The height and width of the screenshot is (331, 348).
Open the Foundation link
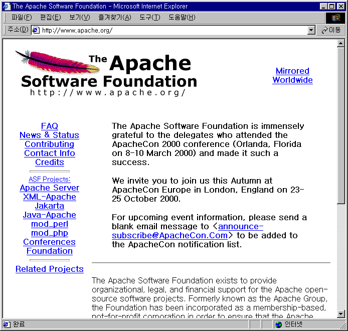(x=50, y=251)
